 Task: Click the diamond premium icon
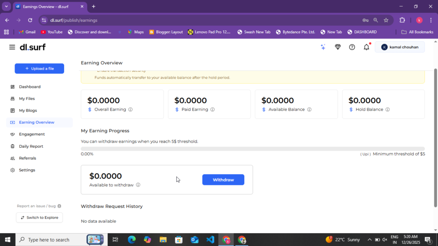coord(337,47)
